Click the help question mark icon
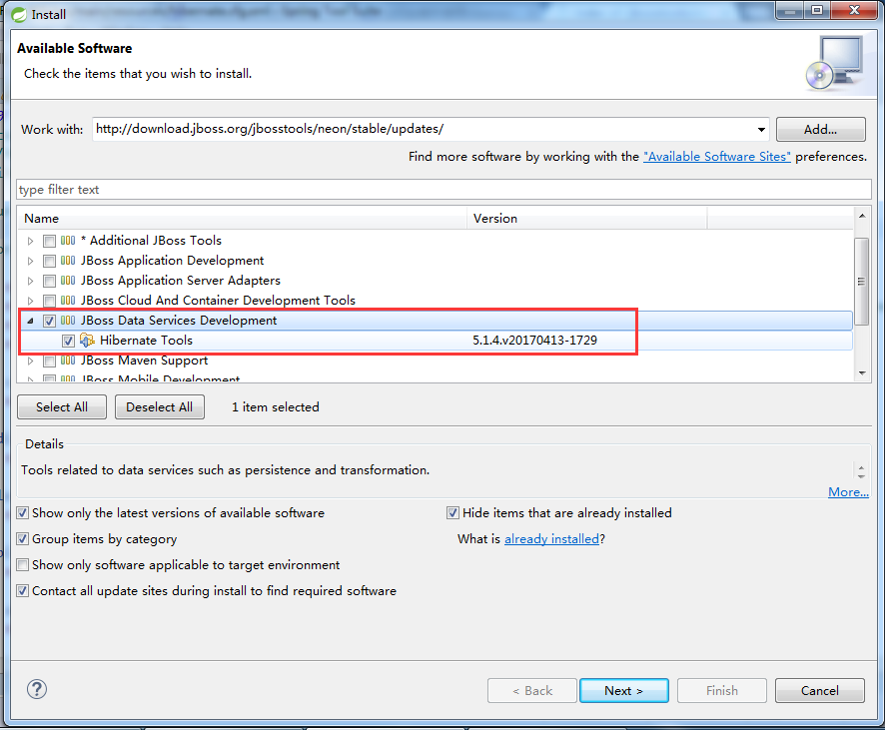This screenshot has width=885, height=730. pyautogui.click(x=37, y=689)
